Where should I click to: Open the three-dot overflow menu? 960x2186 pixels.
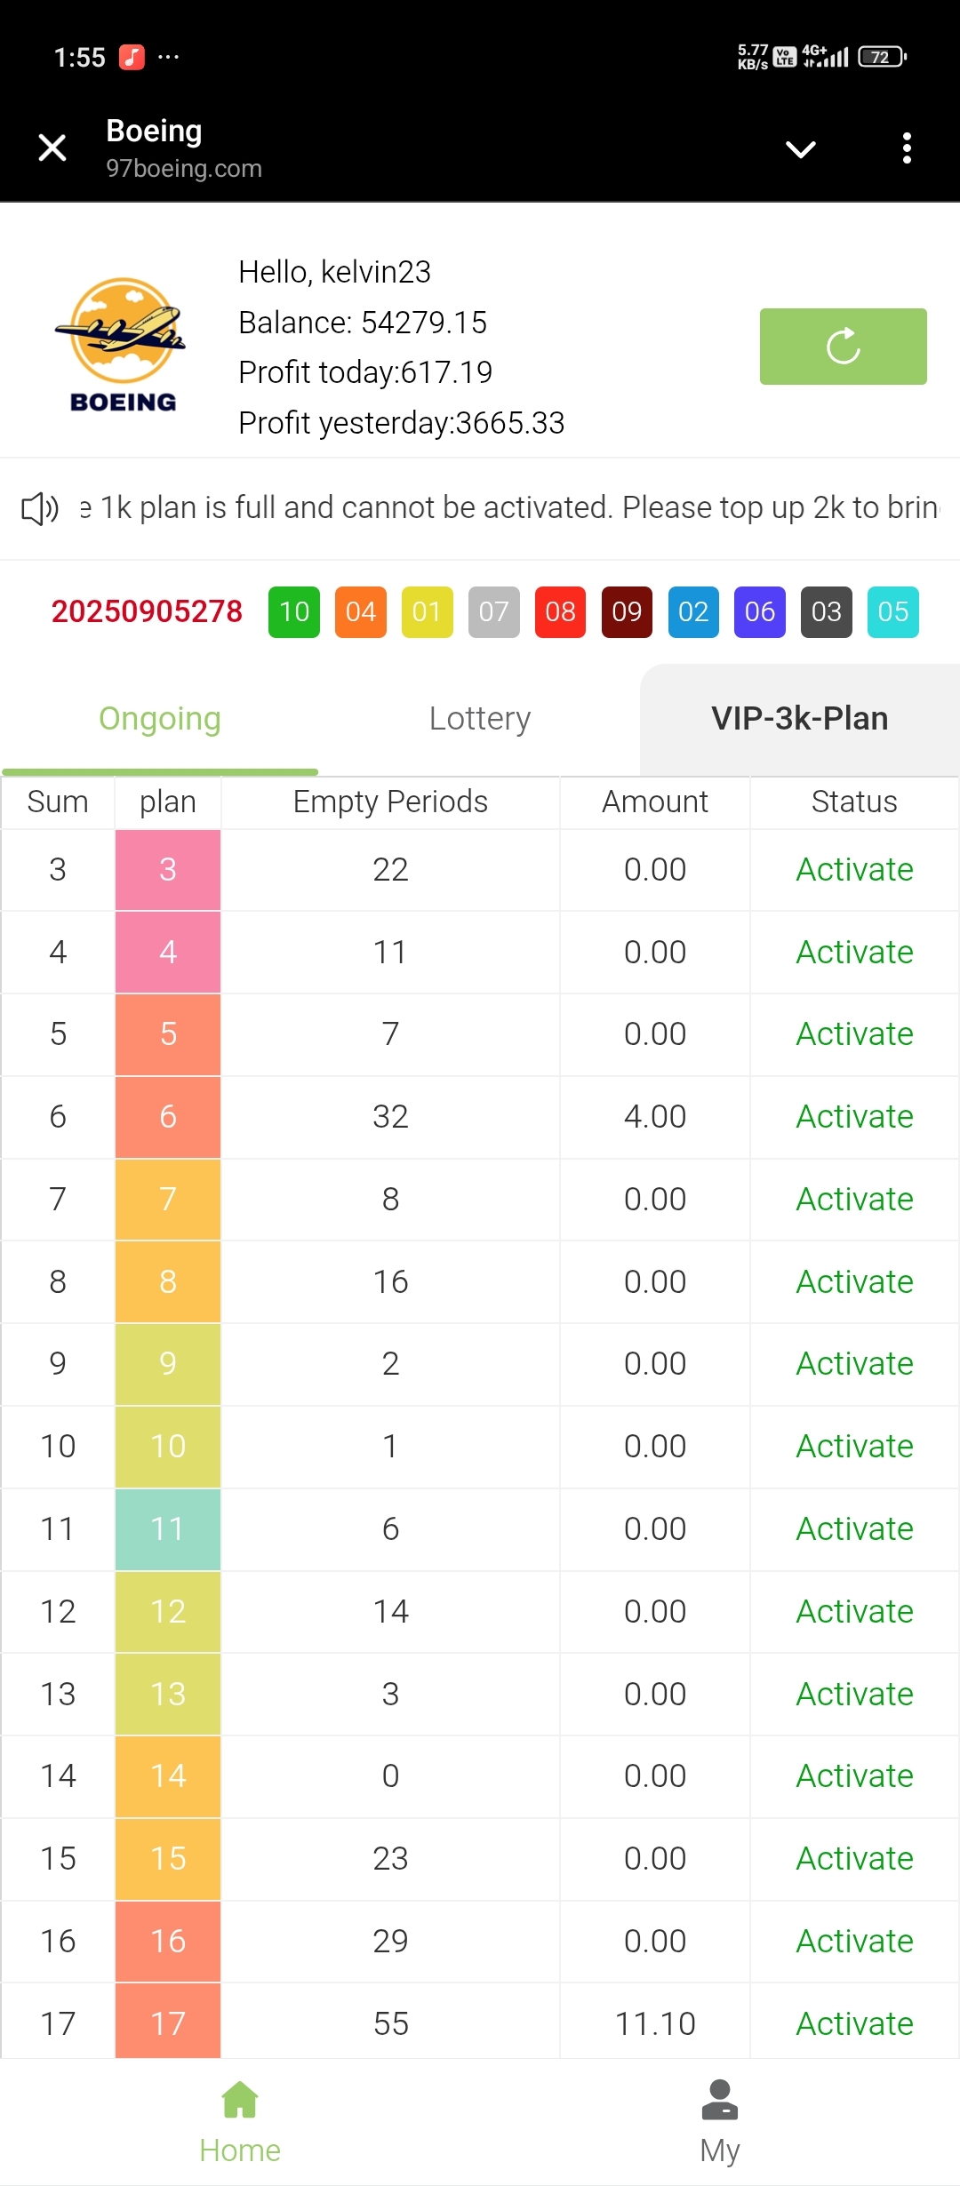pyautogui.click(x=906, y=148)
